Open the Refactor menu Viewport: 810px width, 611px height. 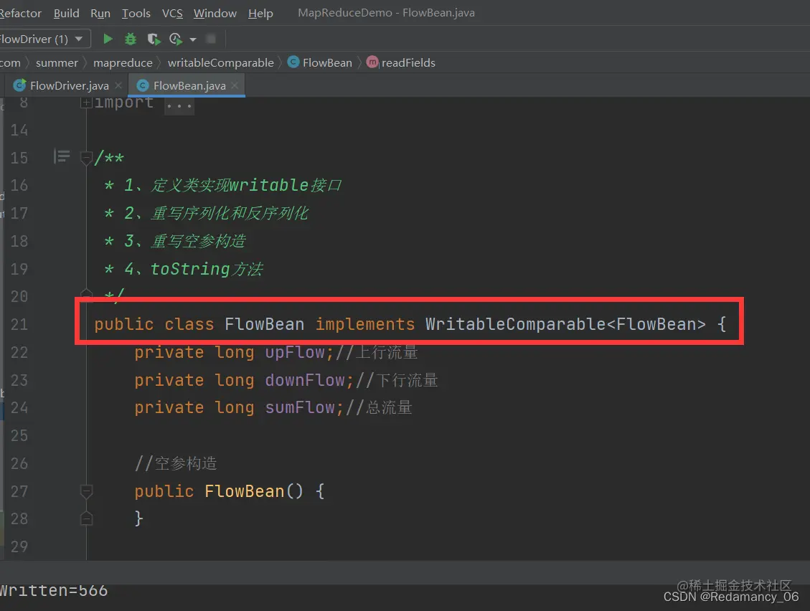coord(20,13)
